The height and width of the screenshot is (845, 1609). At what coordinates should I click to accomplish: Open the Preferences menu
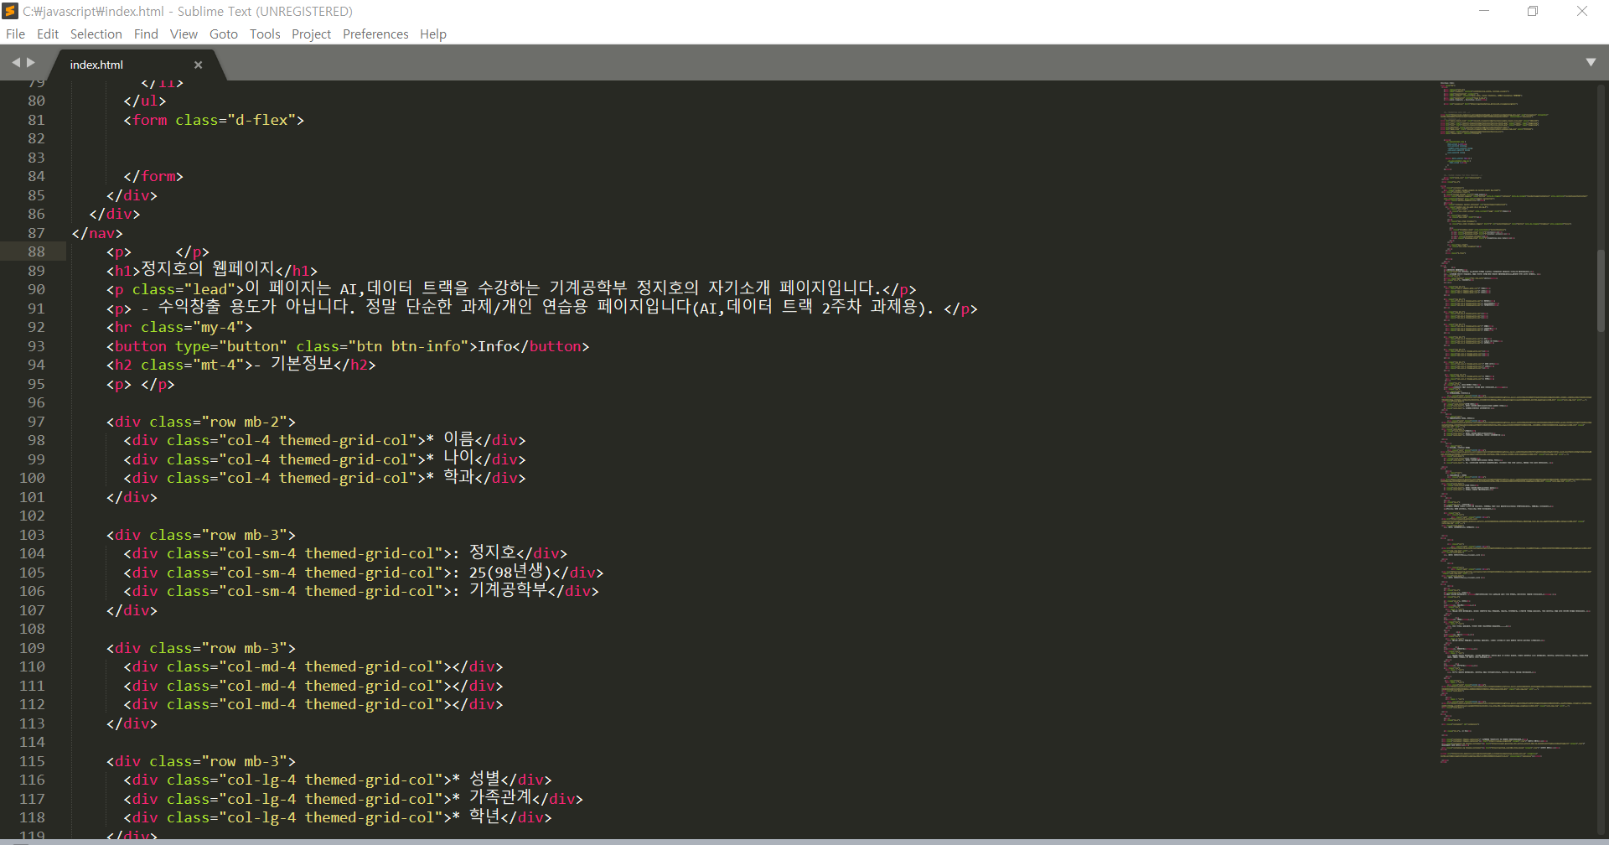[375, 34]
